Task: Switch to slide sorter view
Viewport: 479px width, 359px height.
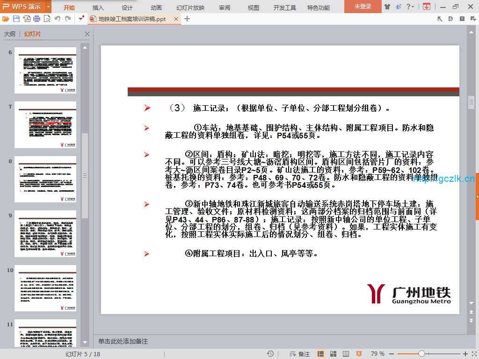Action: [x=334, y=354]
